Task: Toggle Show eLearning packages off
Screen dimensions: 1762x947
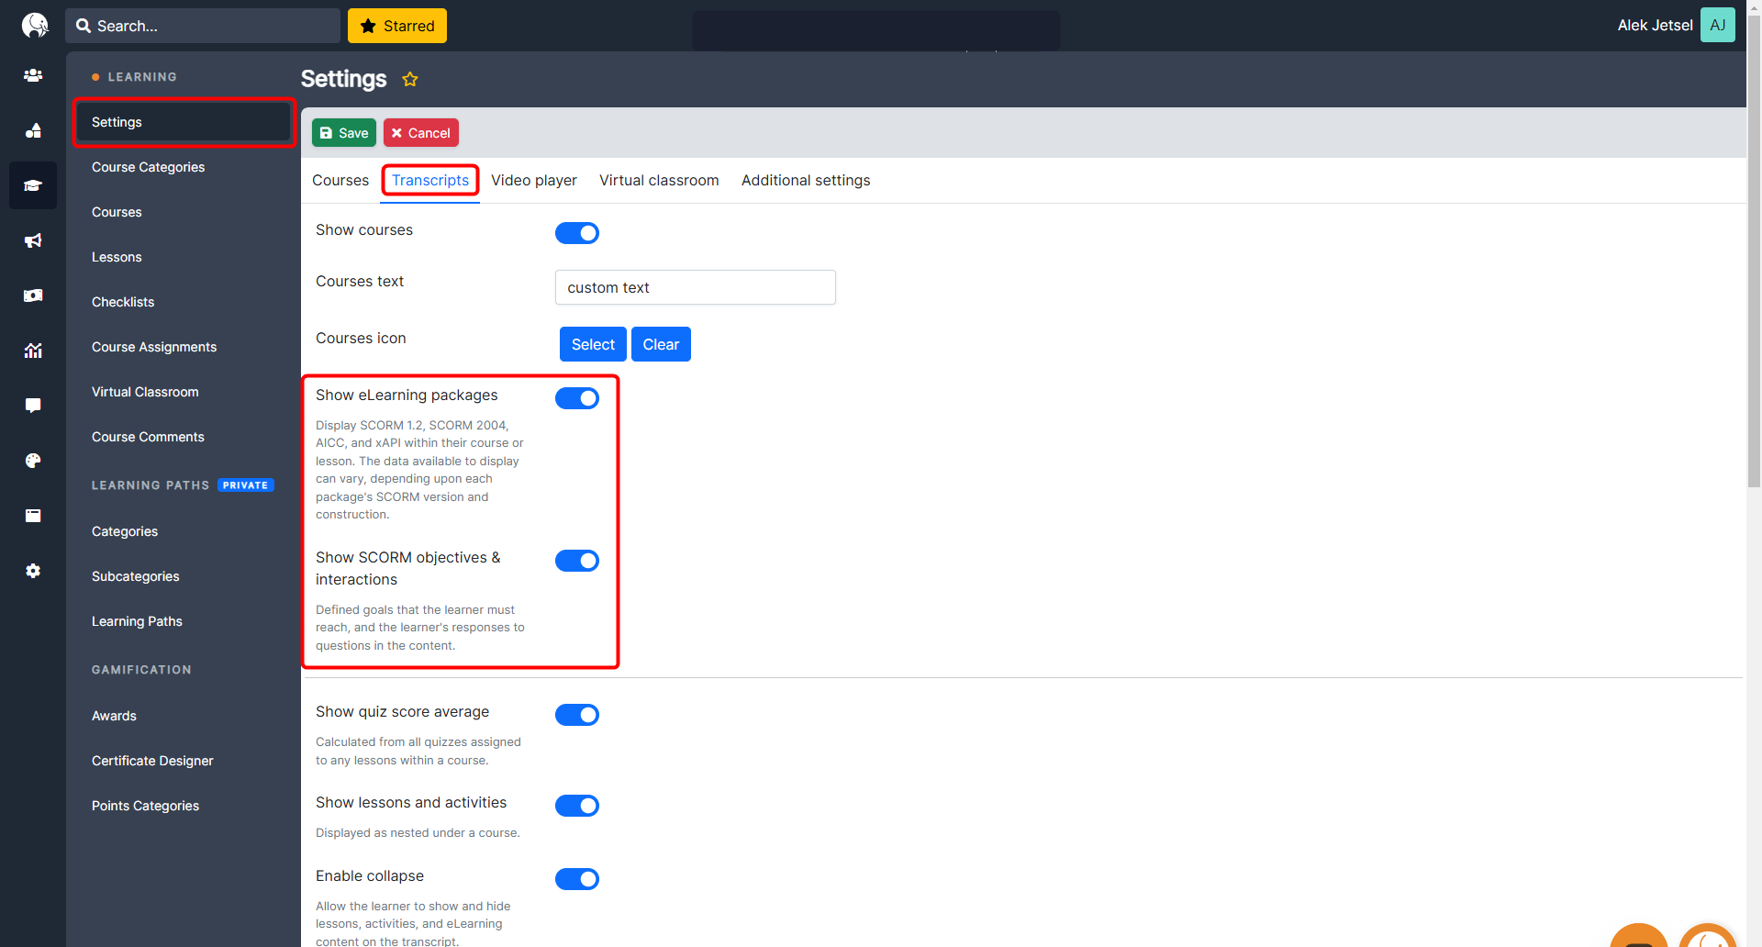Action: point(576,398)
